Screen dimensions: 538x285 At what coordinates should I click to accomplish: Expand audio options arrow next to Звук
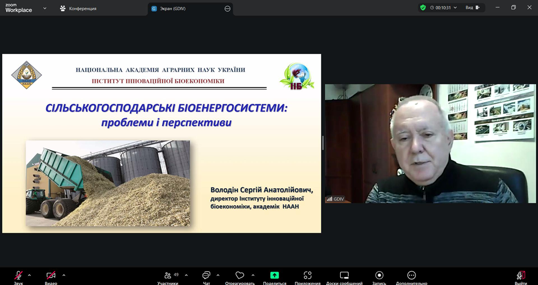tap(29, 275)
